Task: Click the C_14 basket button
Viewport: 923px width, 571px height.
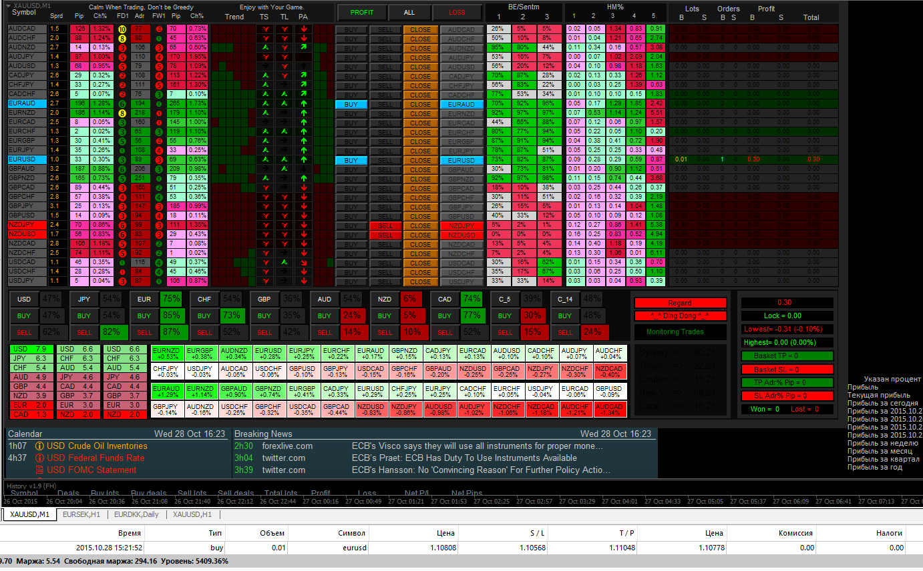Action: [x=565, y=300]
